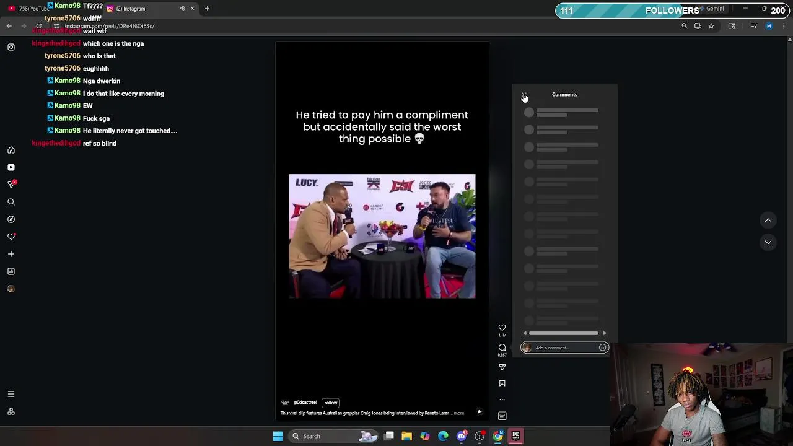793x446 pixels.
Task: Open Instagram Search in sidebar
Action: point(11,202)
